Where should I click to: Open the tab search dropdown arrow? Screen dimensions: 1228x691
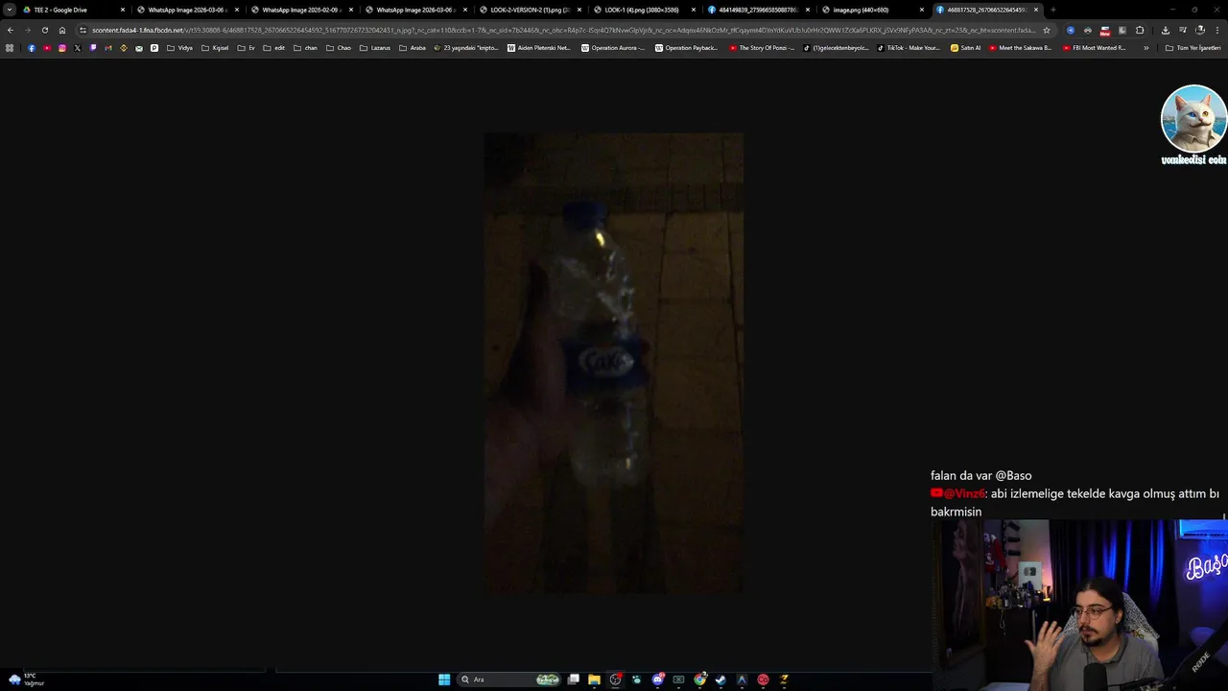[x=10, y=10]
